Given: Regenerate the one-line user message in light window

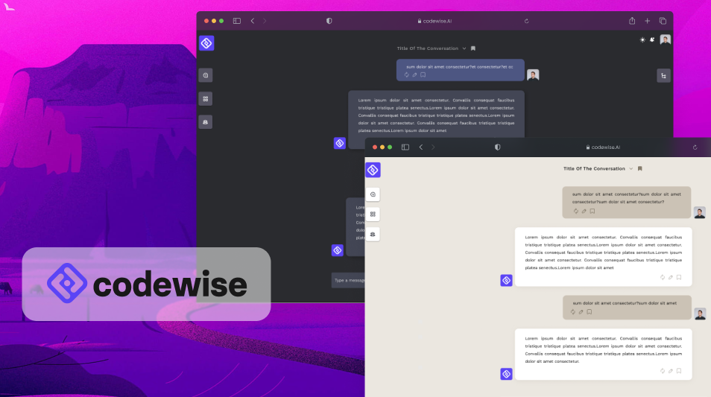Looking at the screenshot, I should [x=572, y=312].
